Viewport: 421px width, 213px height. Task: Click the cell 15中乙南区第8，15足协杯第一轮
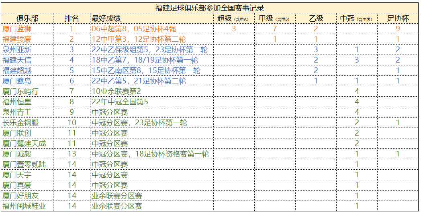coord(152,70)
